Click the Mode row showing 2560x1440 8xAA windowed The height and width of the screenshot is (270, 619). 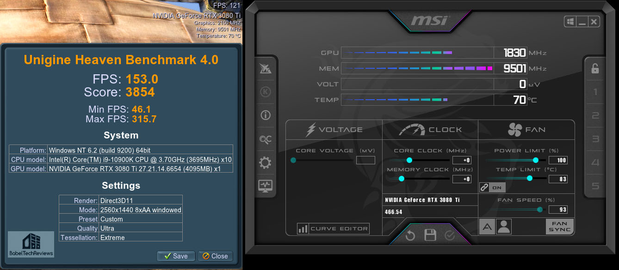point(121,210)
